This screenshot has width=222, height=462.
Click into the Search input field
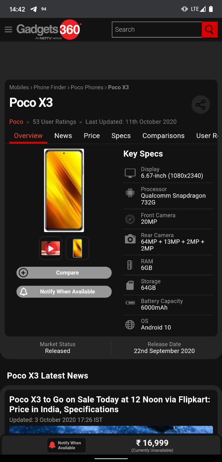tap(157, 30)
